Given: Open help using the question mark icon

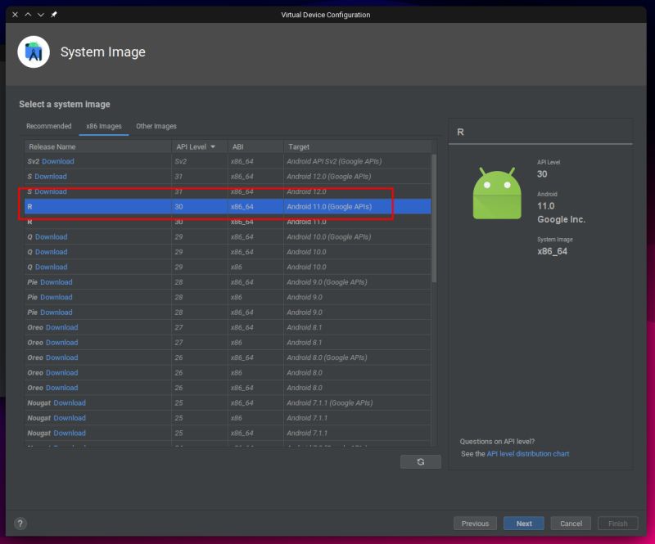Looking at the screenshot, I should 19,523.
